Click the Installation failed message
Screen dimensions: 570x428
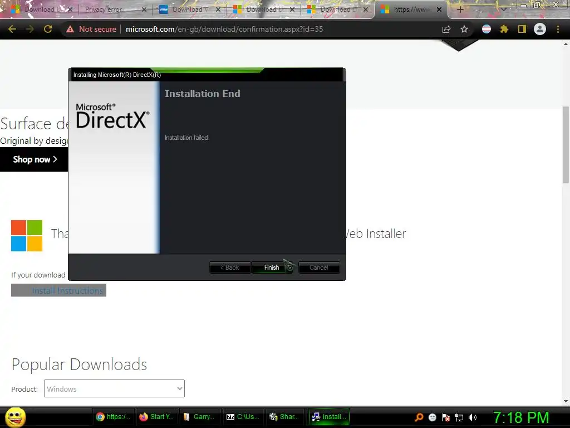click(x=187, y=138)
